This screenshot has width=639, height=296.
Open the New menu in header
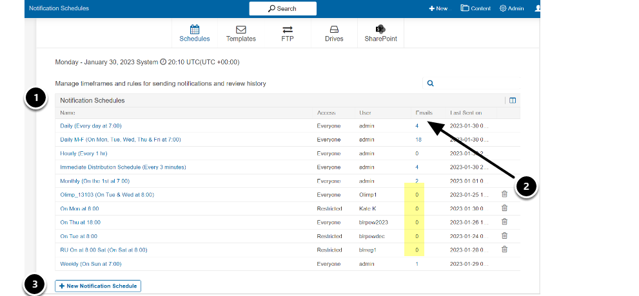click(438, 8)
